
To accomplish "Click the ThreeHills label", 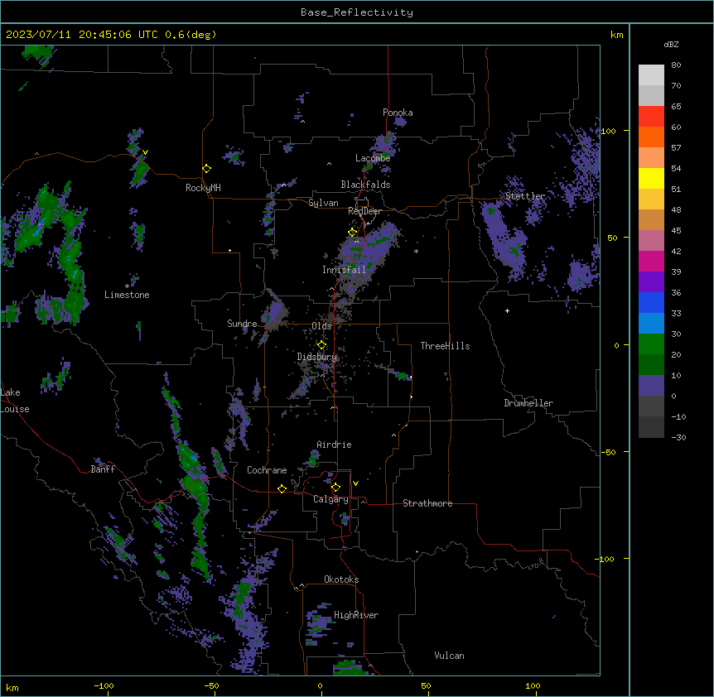I will pos(445,346).
